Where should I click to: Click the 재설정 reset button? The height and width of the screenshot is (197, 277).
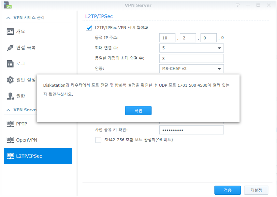(x=256, y=190)
